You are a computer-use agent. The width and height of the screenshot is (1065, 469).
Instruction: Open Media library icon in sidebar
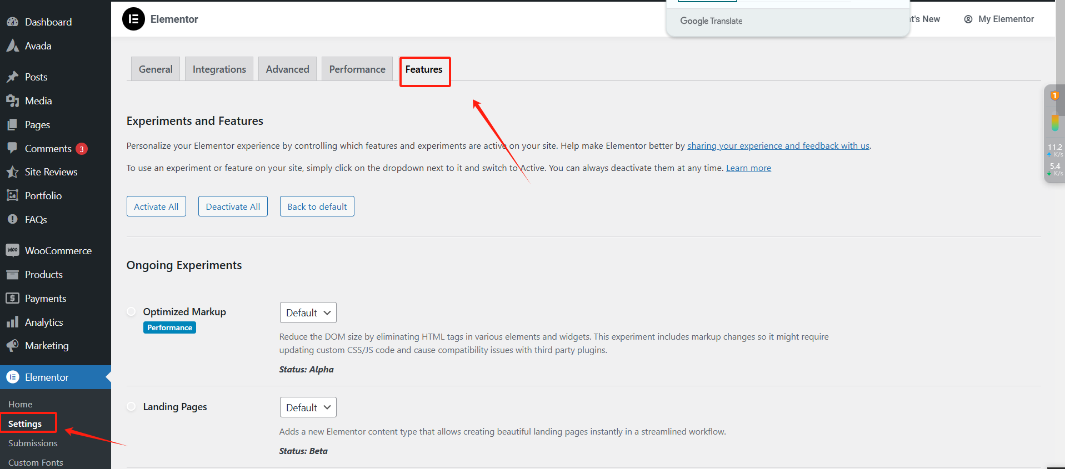pos(12,101)
